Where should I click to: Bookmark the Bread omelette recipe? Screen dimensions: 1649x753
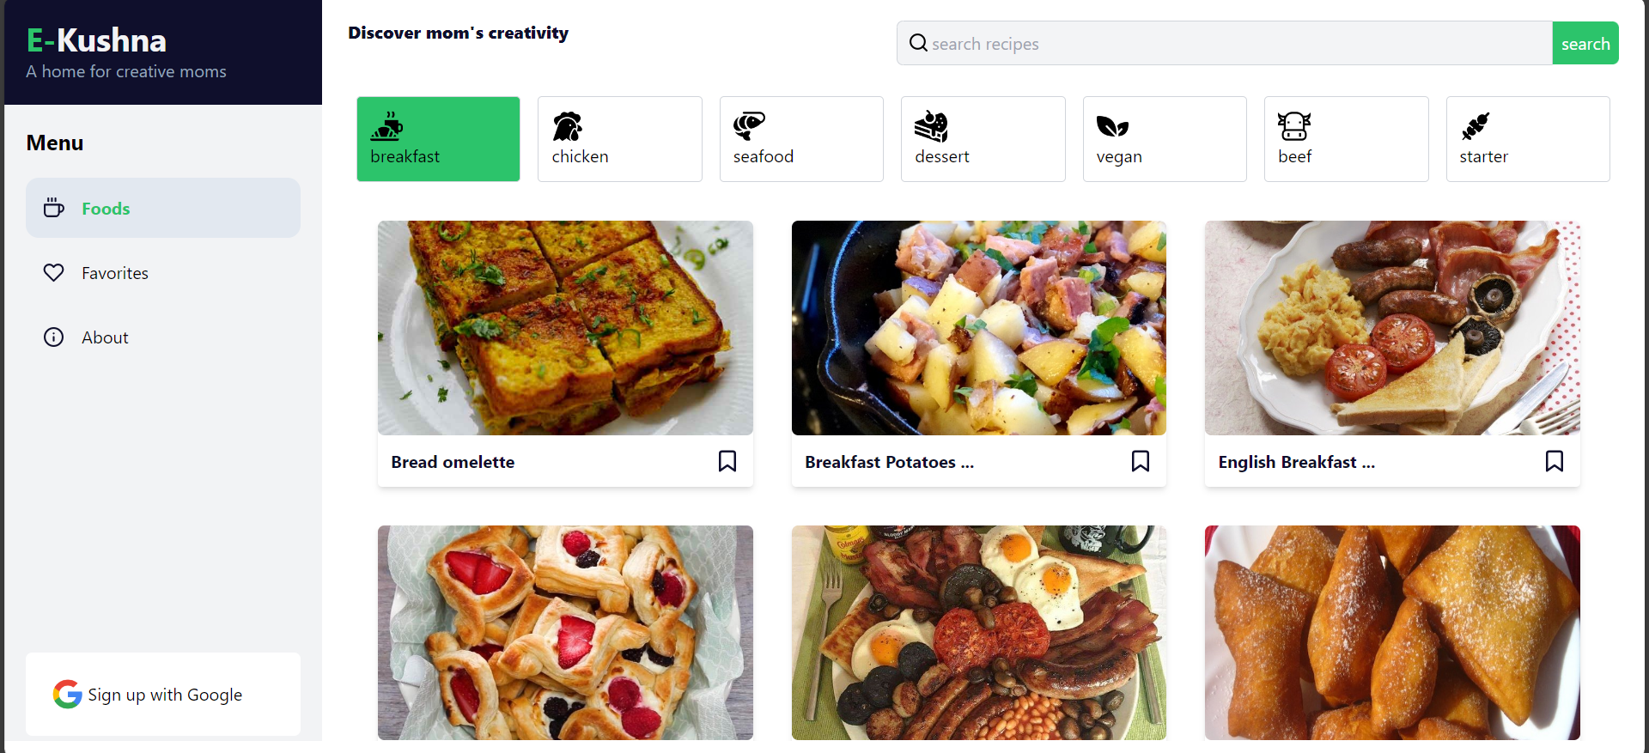pyautogui.click(x=727, y=461)
